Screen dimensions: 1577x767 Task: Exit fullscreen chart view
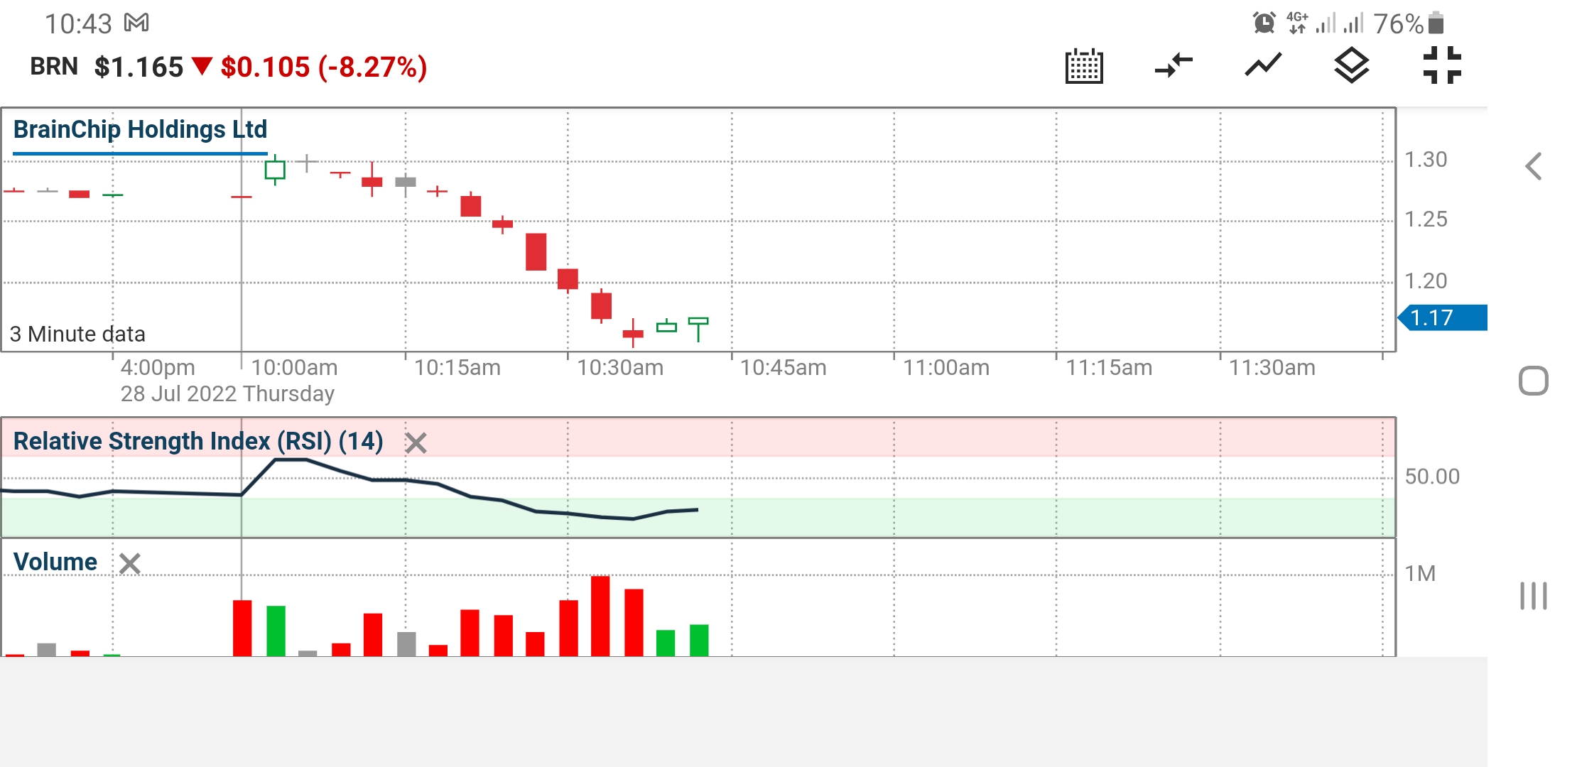click(1442, 65)
